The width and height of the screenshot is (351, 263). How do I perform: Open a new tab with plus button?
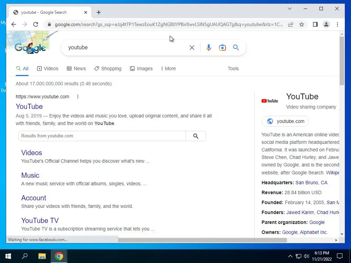coord(99,12)
